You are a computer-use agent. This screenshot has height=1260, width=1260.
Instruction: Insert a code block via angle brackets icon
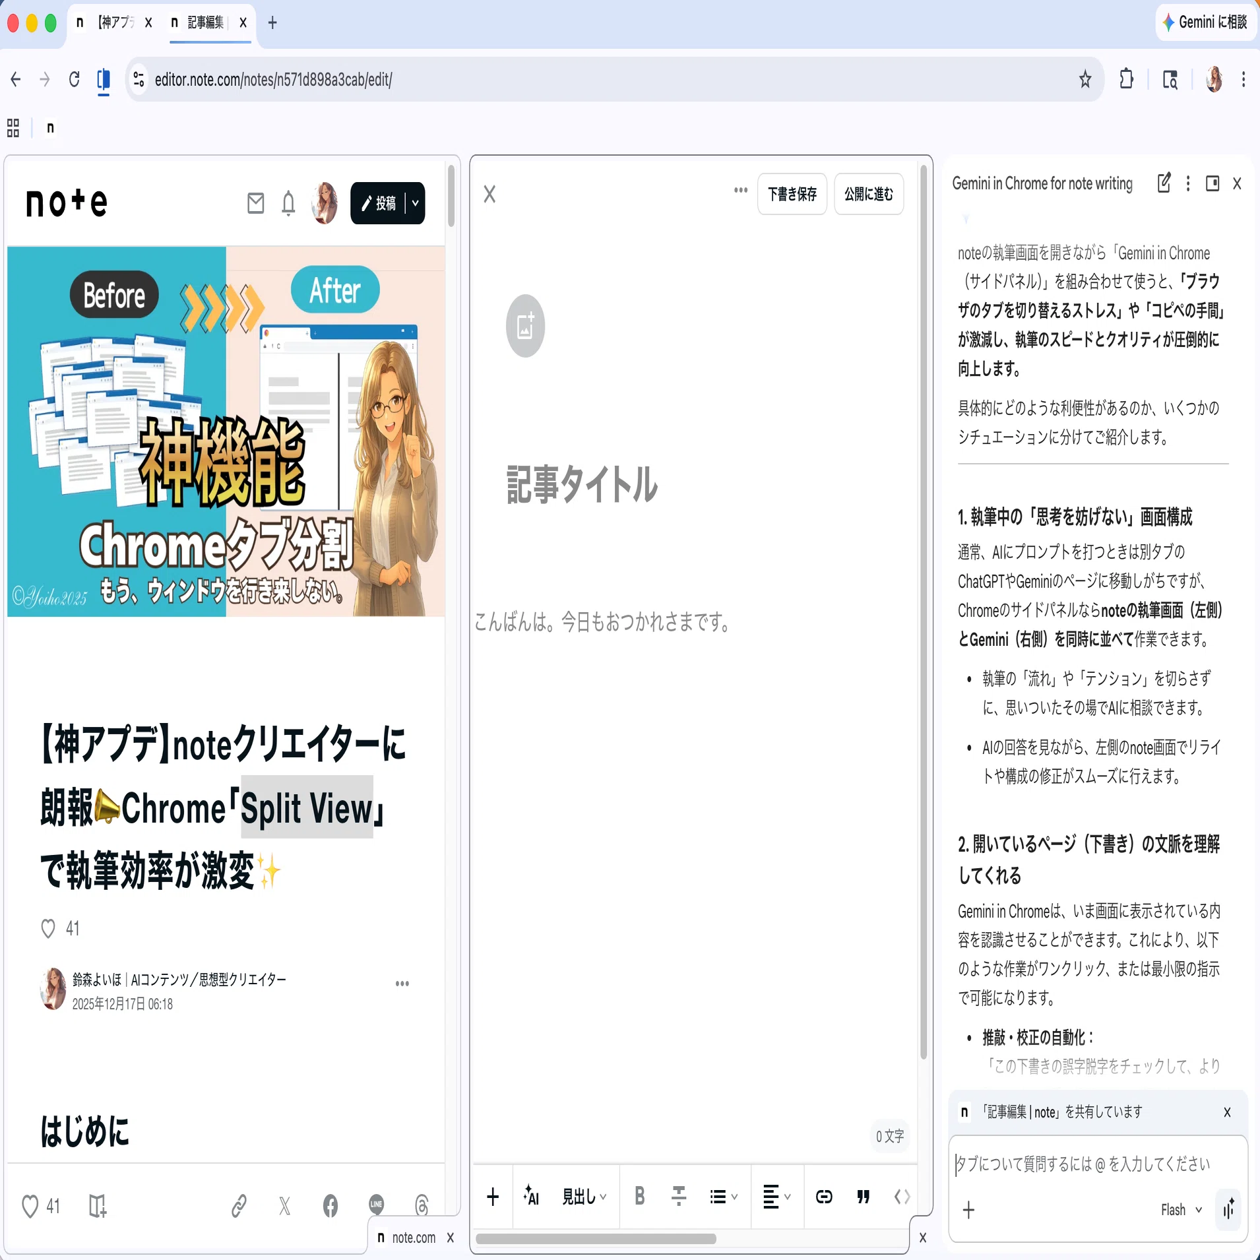tap(902, 1197)
